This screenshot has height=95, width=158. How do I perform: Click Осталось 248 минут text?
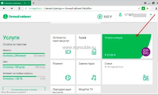14,56
